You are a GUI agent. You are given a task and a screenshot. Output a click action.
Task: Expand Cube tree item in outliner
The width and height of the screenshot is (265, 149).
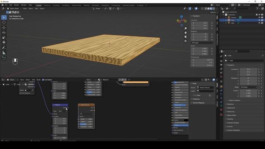pyautogui.click(x=226, y=20)
